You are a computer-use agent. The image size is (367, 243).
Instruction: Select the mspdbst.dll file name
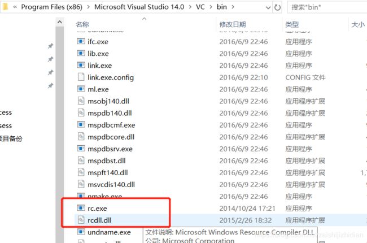coord(107,161)
